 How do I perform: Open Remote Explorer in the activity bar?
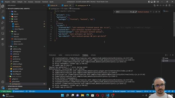click(x=3, y=33)
